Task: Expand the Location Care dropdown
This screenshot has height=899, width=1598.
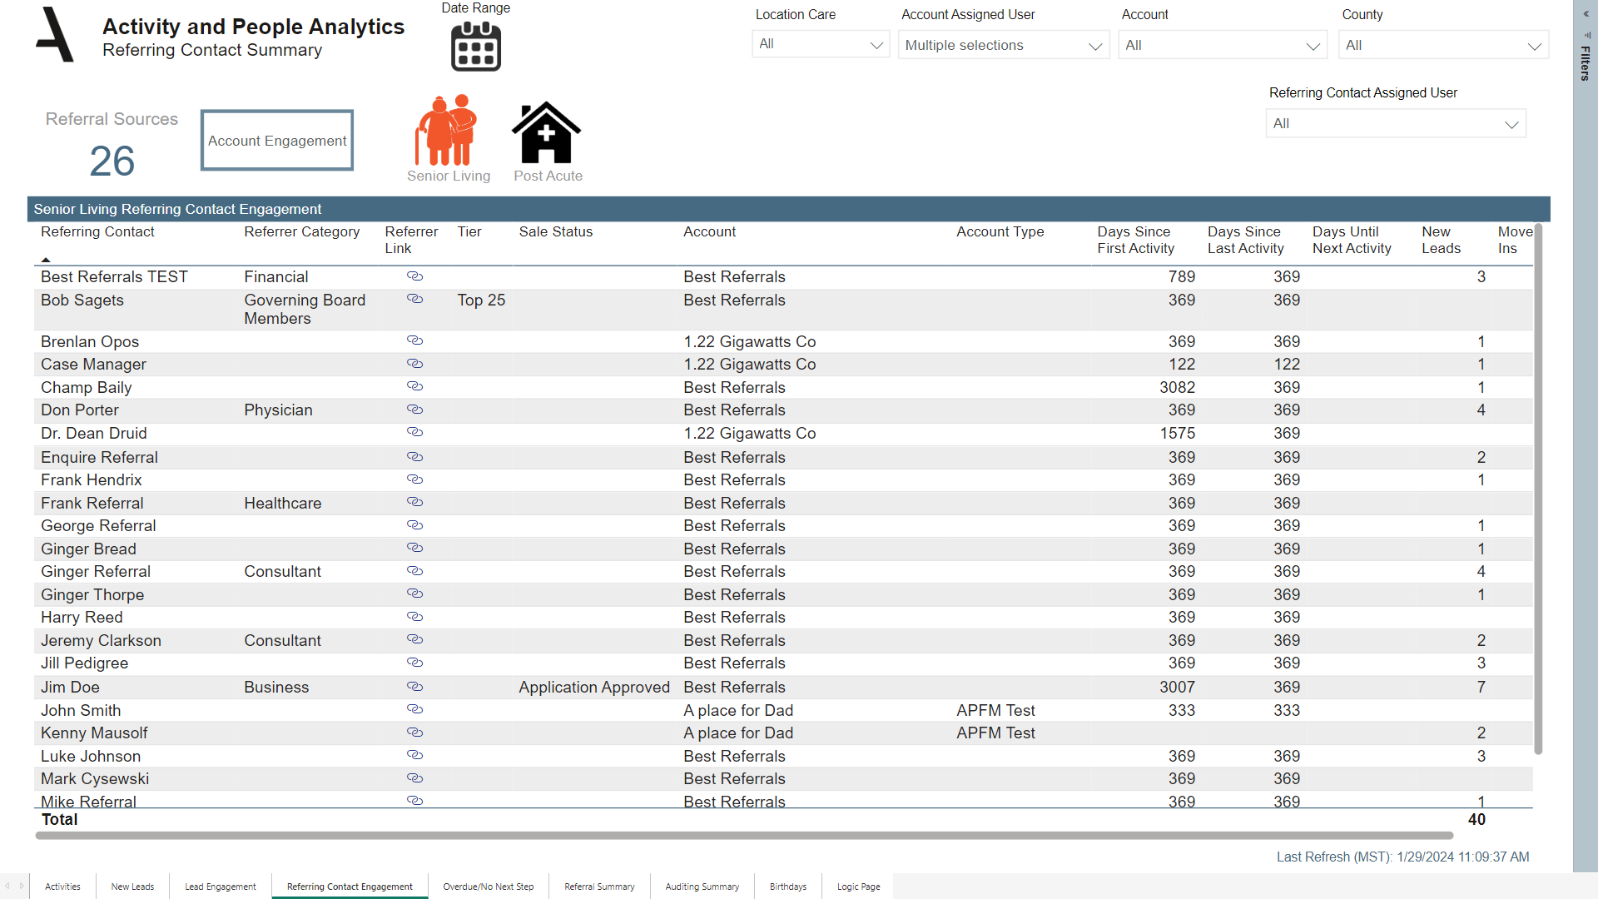Action: tap(820, 45)
